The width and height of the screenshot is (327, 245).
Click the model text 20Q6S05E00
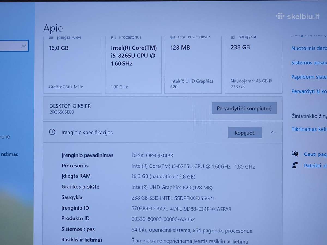pos(62,112)
